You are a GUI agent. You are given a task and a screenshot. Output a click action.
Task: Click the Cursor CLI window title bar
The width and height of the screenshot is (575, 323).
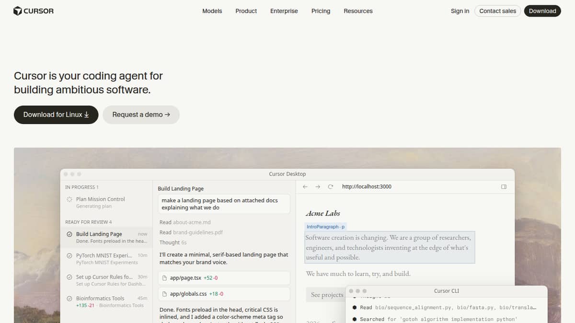coord(446,291)
